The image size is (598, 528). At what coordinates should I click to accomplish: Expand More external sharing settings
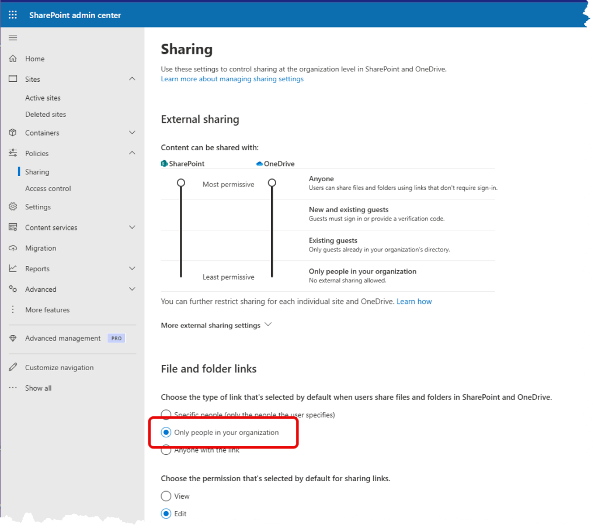tap(216, 325)
